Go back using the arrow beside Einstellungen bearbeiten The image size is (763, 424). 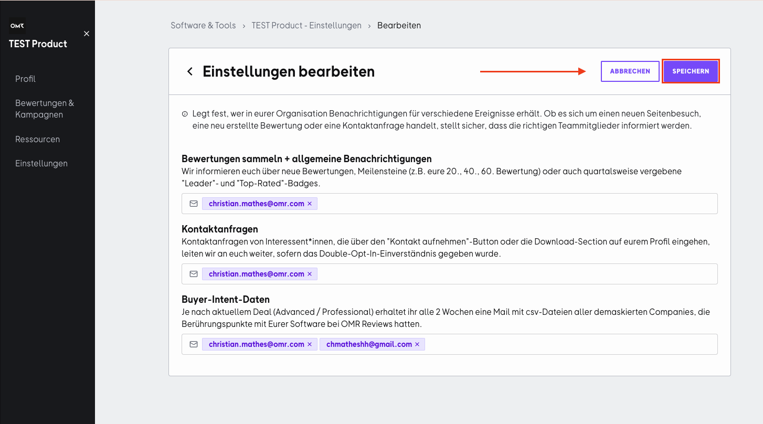coord(190,71)
